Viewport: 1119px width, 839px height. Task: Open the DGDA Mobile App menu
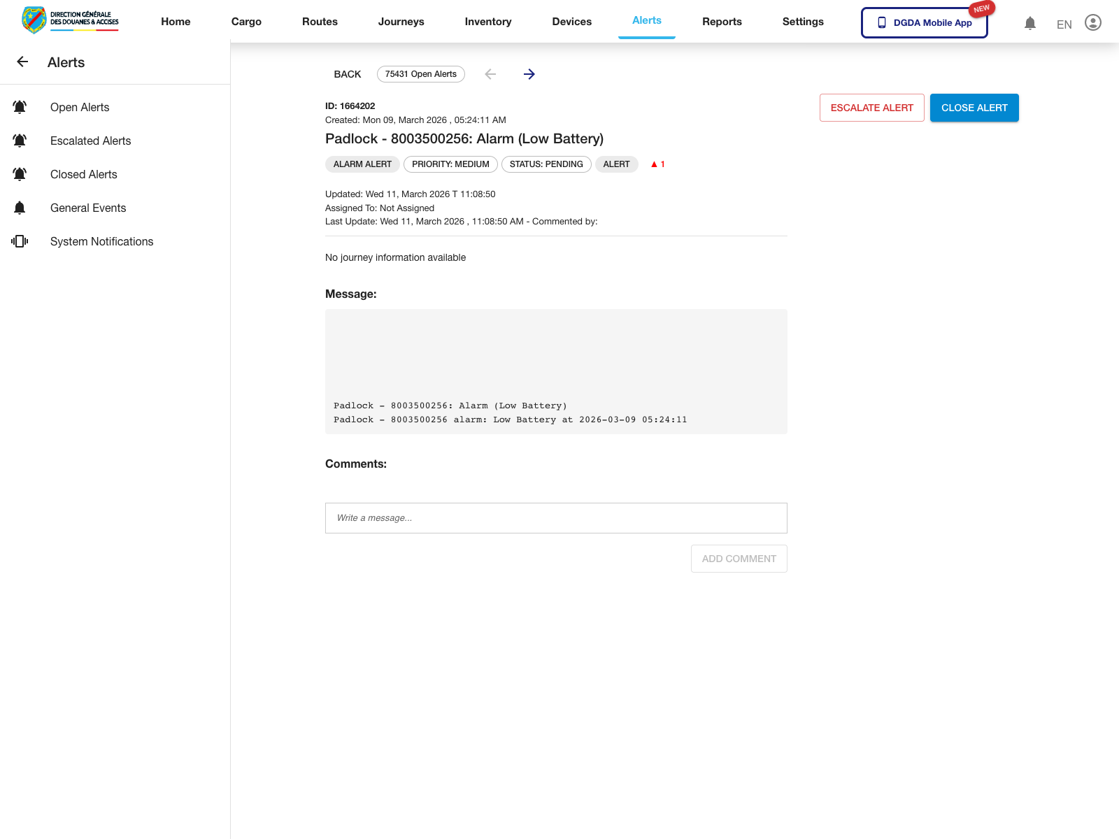coord(924,22)
